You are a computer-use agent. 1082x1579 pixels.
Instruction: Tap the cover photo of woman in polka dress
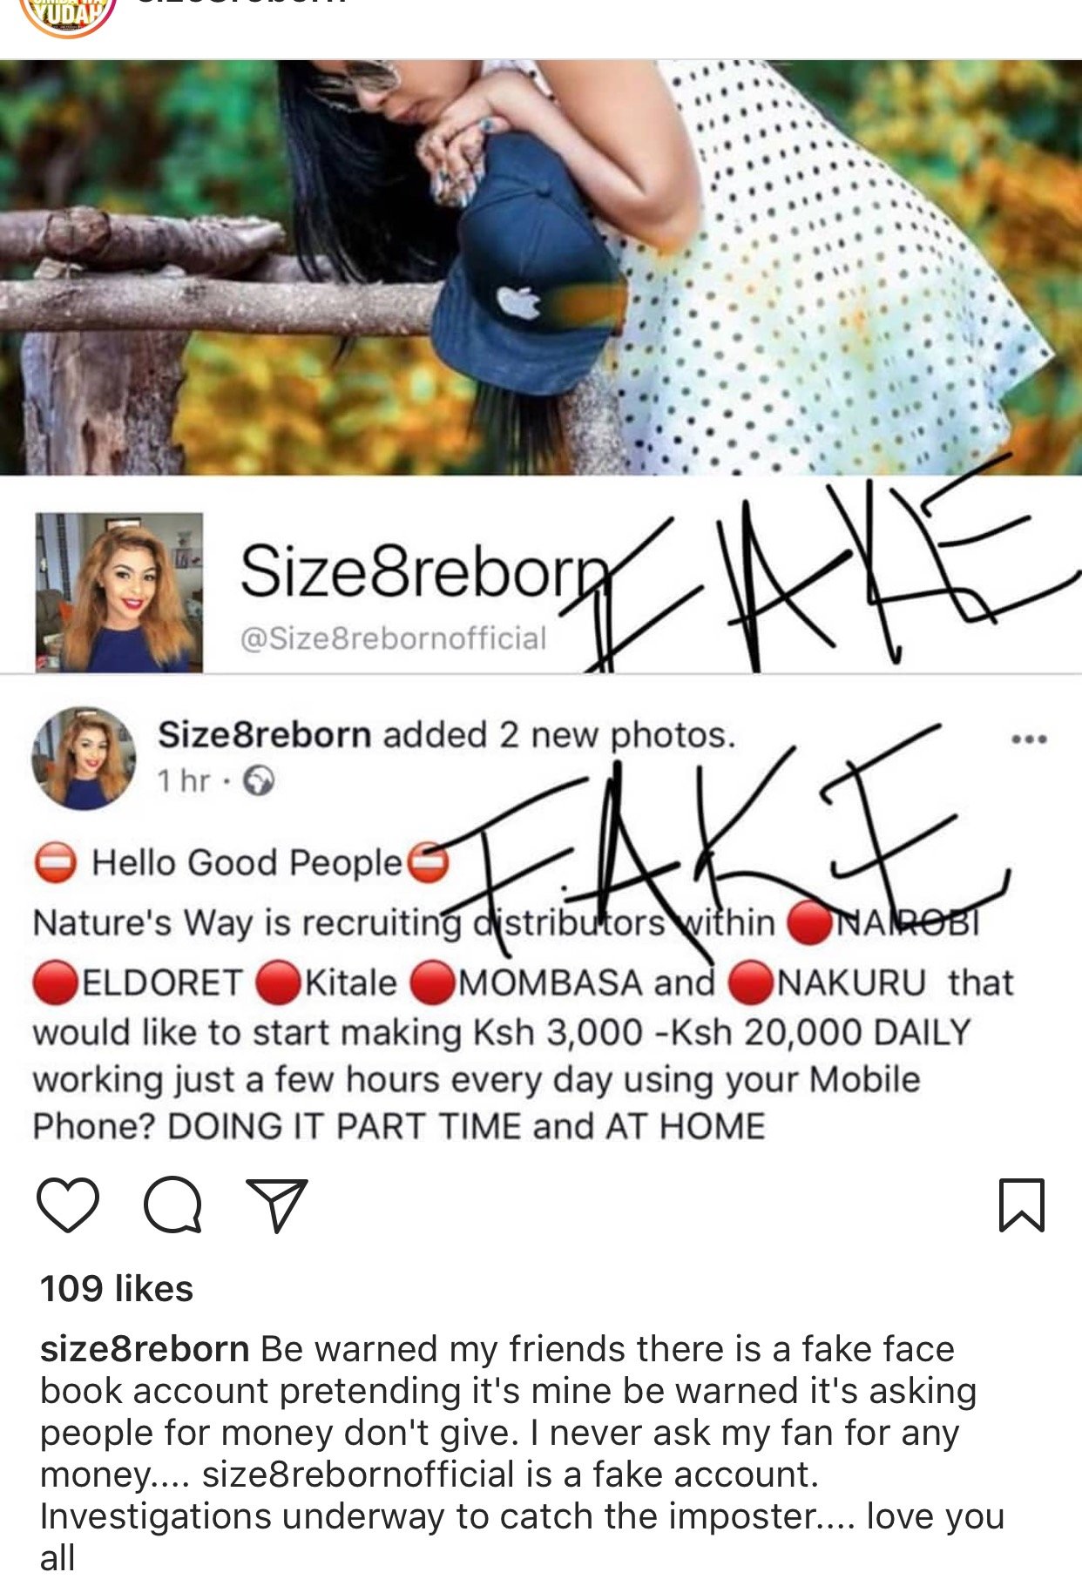541,267
